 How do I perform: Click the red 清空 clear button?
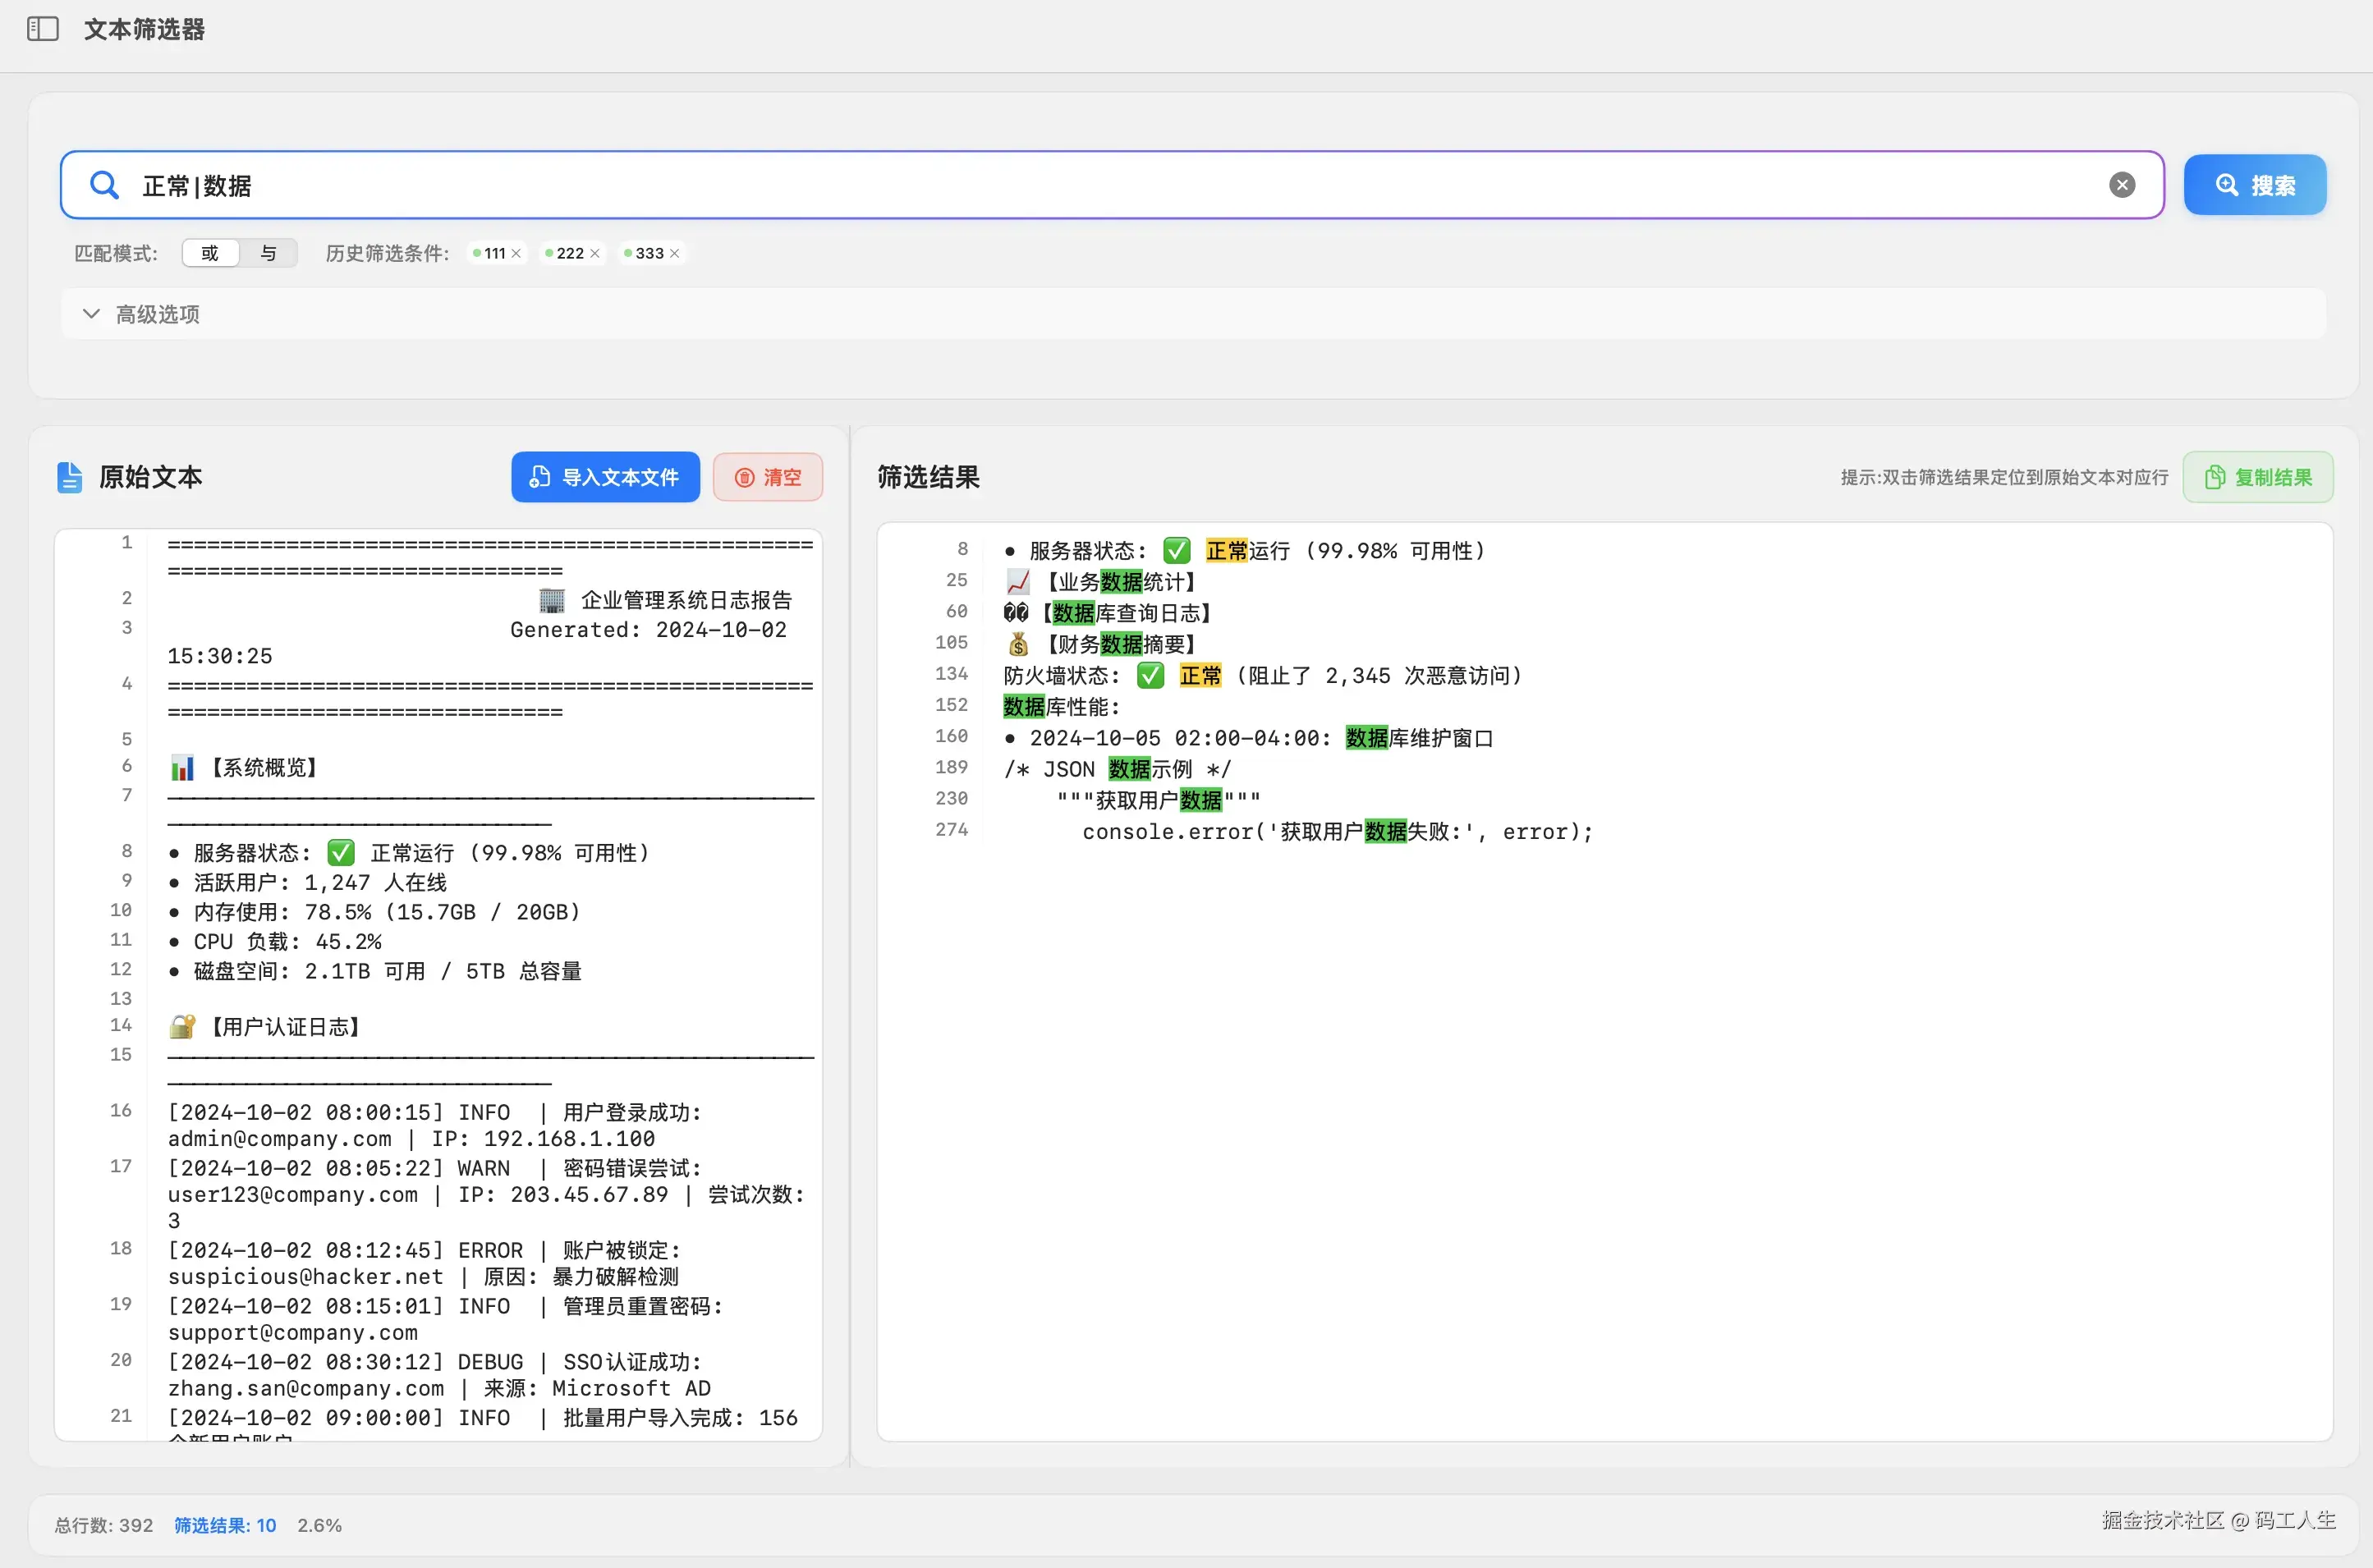(767, 477)
